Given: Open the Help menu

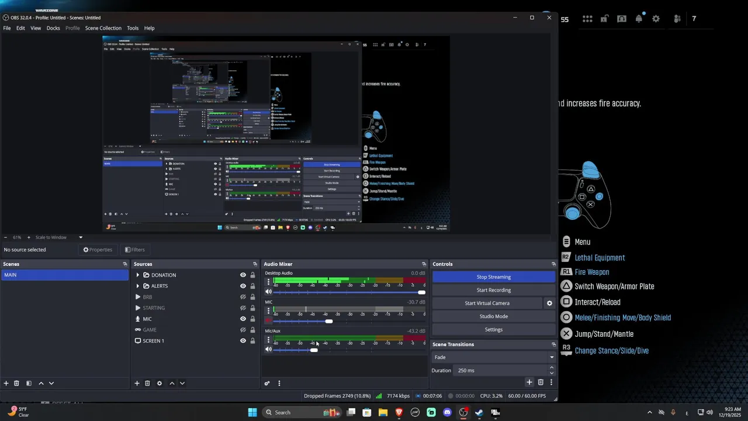Looking at the screenshot, I should [x=150, y=28].
